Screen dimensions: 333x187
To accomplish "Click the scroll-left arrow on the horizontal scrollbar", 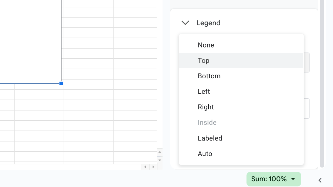I will (145, 167).
